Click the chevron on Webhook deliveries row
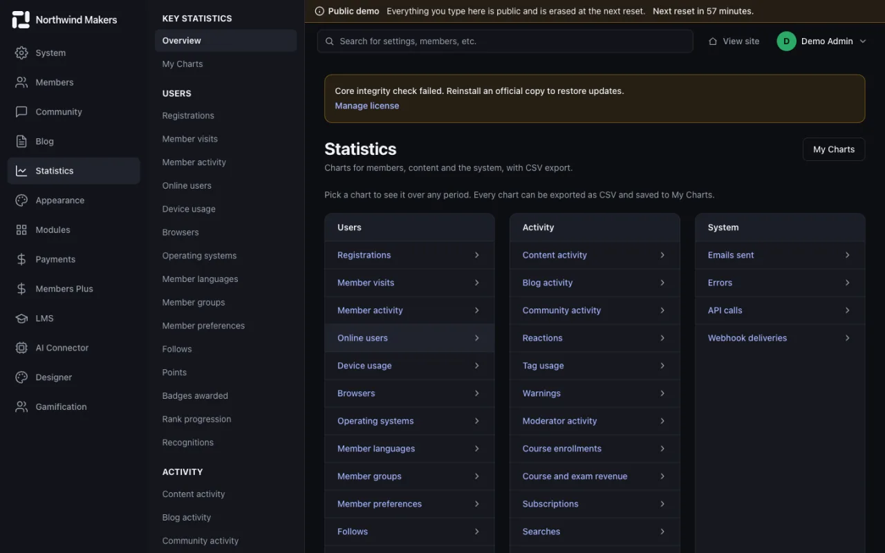Screen dimensions: 885x553 848,338
